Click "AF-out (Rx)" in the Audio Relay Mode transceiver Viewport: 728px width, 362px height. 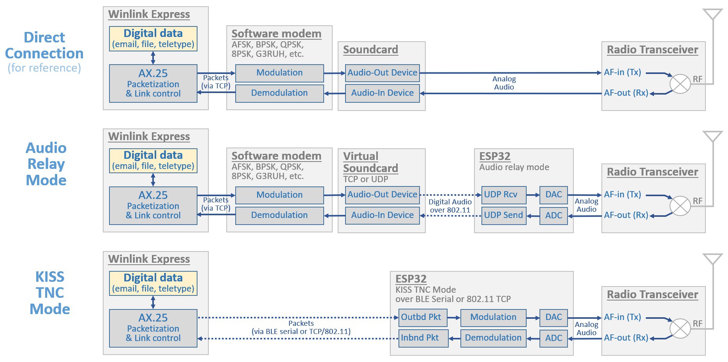tap(626, 215)
